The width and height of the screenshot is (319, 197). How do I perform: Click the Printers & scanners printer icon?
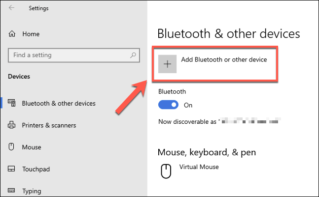12,125
